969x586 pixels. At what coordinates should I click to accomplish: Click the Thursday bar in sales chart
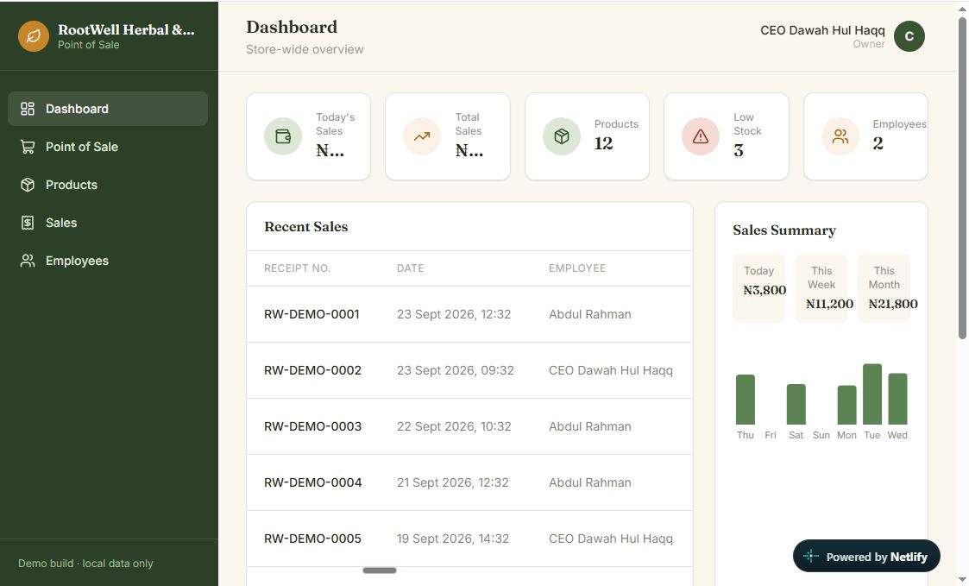pos(746,400)
